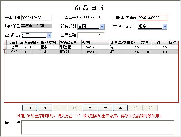The width and height of the screenshot is (181, 137).
Task: Click the post checkmark navigator button
Action: click(x=135, y=108)
